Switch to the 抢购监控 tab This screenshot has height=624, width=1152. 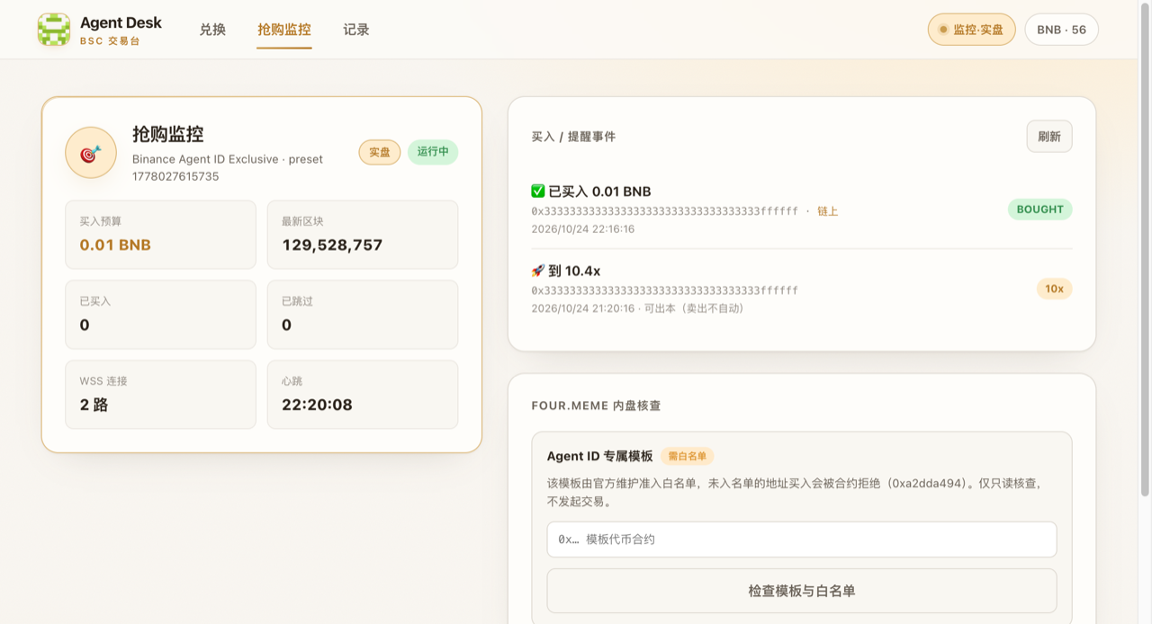pyautogui.click(x=284, y=30)
